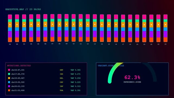
Task: Select chromosome bar 09
Action: tap(67, 28)
